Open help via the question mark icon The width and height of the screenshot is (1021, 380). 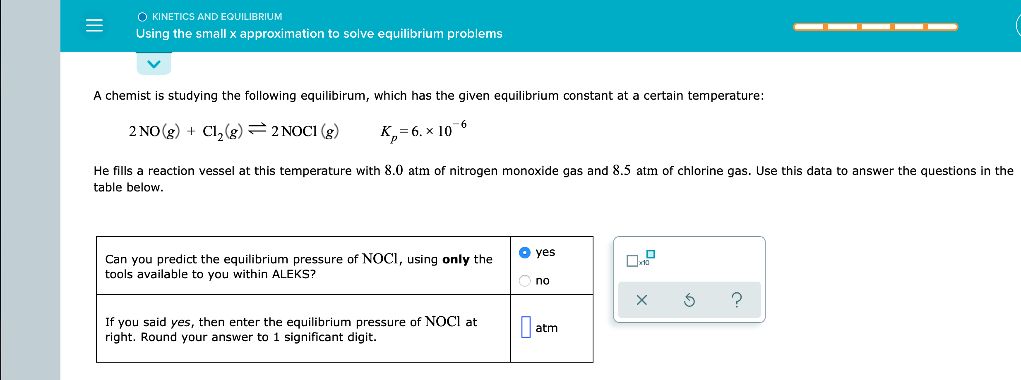click(738, 300)
